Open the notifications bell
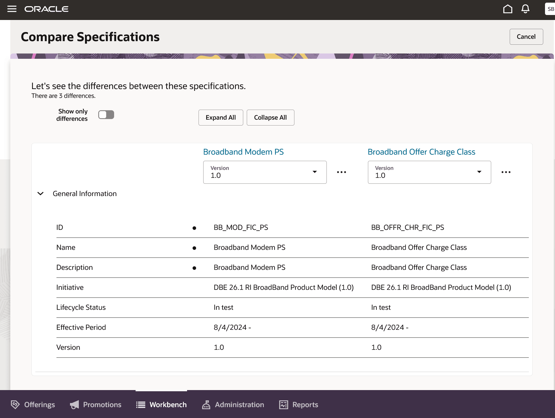 tap(525, 9)
